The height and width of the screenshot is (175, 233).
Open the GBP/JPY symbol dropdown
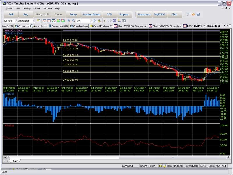pos(16,21)
